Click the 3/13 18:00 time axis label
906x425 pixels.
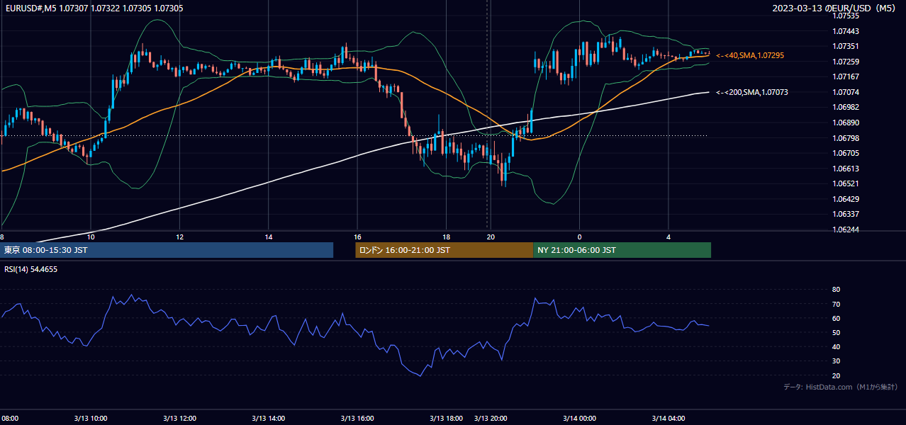[446, 418]
